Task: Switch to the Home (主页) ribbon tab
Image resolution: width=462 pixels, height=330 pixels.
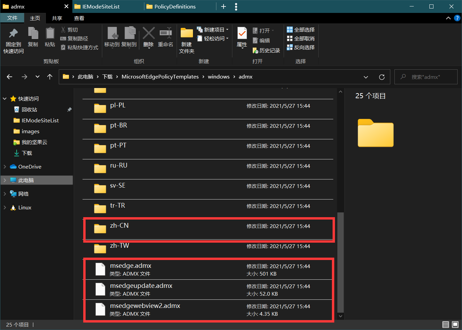Action: pyautogui.click(x=35, y=18)
